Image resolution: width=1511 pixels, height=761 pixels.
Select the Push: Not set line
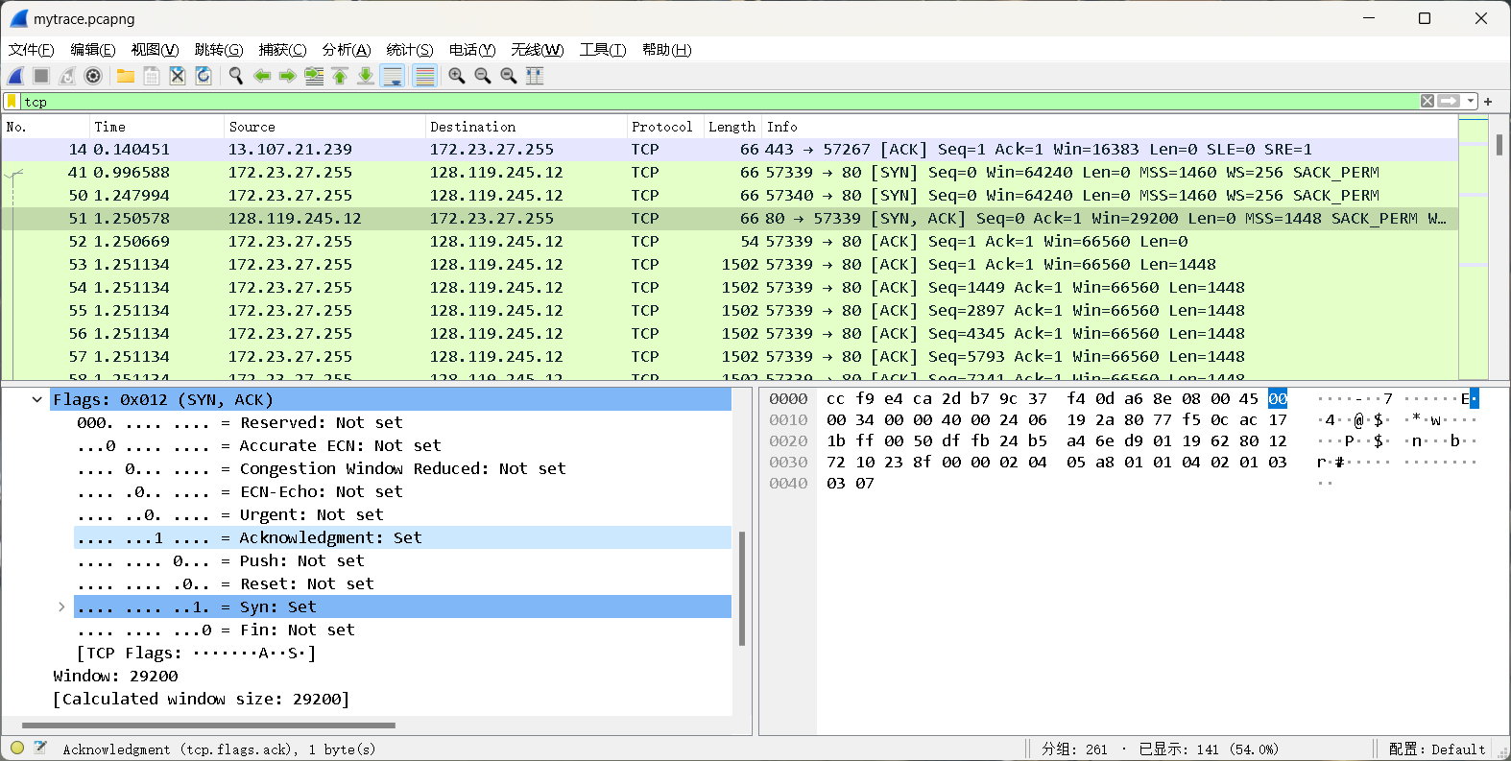[402, 560]
